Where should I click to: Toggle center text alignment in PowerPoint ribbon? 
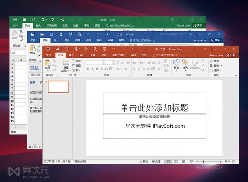[x=139, y=69]
